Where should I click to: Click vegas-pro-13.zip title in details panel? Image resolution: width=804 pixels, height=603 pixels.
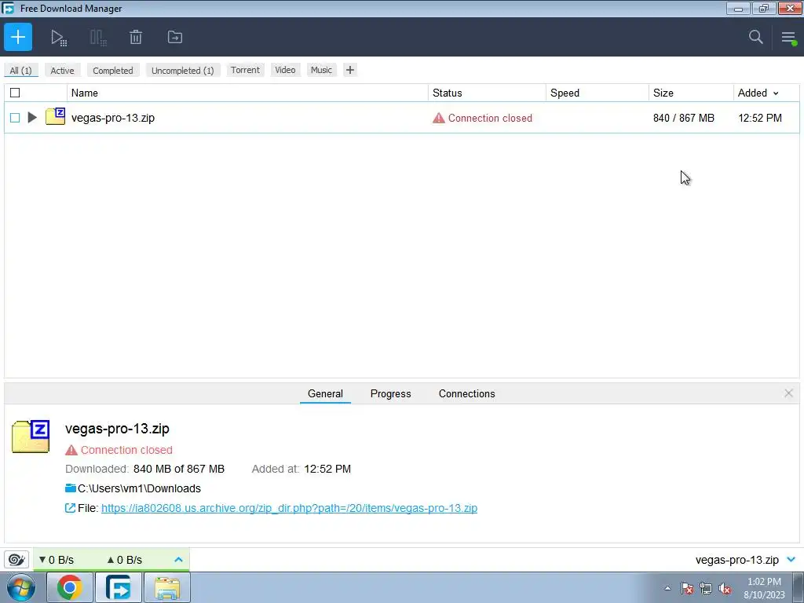tap(117, 429)
